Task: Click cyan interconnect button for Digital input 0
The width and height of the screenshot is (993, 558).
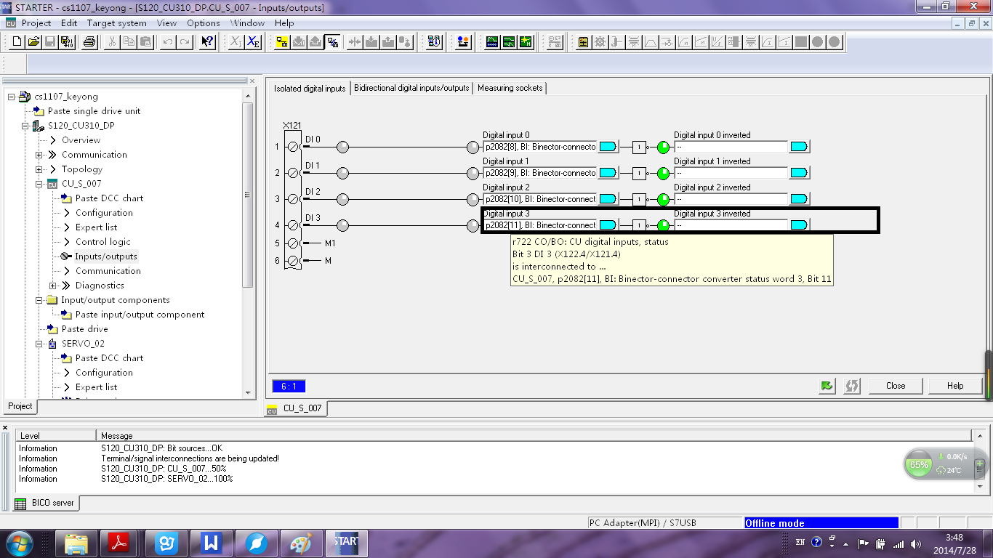Action: click(x=608, y=147)
